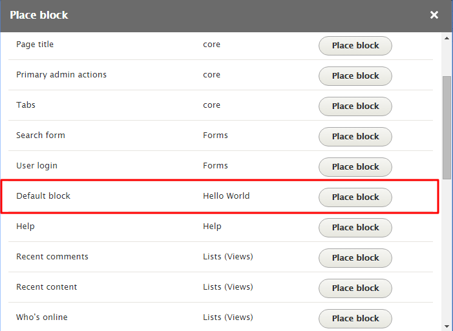Place the Page title block

(355, 46)
